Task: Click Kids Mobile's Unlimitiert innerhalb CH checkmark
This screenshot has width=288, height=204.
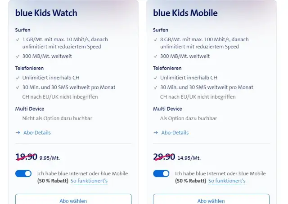Action: coord(155,78)
